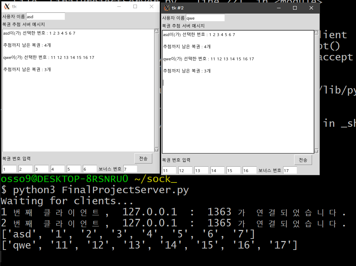Click '보너스 번호' label in tk #2 window
356x266 pixels.
[x=270, y=170]
